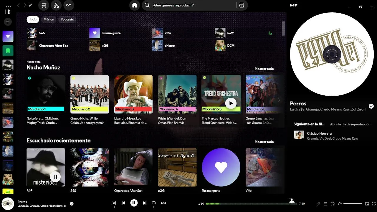Click the saved checkmark in the bottom player bar
Screen dimensions: 377x212
[72, 203]
